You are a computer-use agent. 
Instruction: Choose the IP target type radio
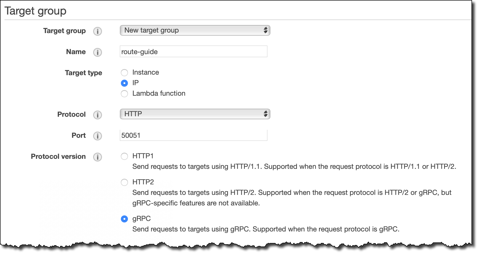pos(124,83)
